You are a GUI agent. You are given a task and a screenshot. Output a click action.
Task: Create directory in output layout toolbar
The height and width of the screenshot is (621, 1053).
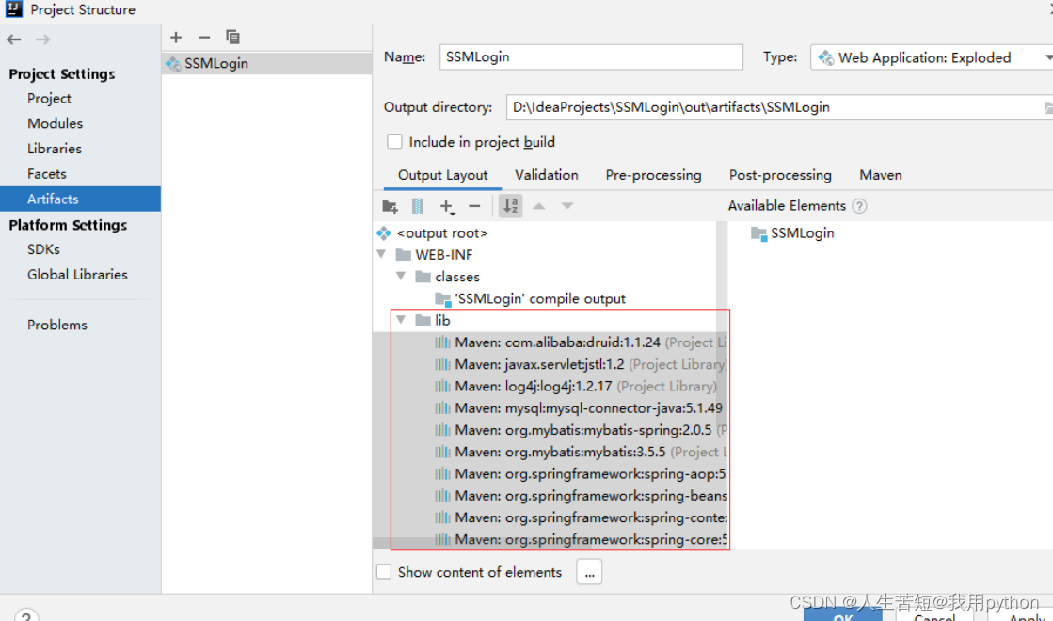pos(390,206)
